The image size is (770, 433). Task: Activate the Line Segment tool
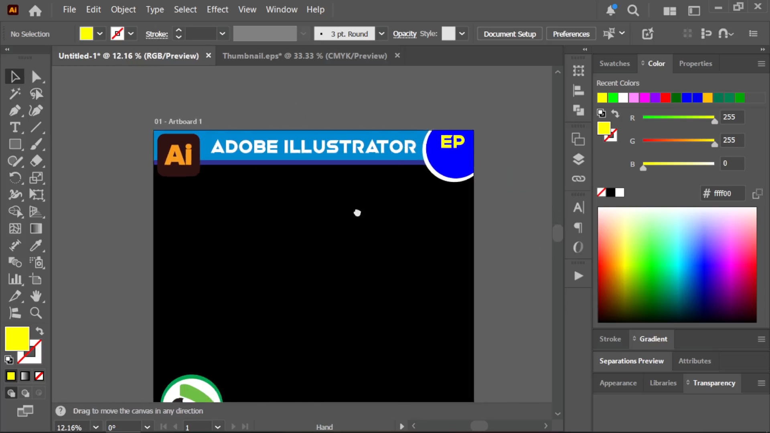click(x=36, y=127)
